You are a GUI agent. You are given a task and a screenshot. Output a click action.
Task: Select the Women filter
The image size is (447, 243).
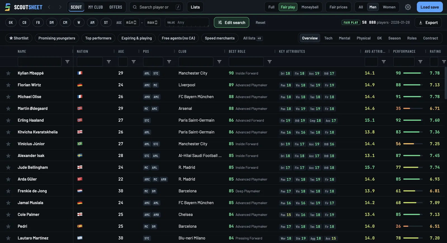[x=389, y=7]
